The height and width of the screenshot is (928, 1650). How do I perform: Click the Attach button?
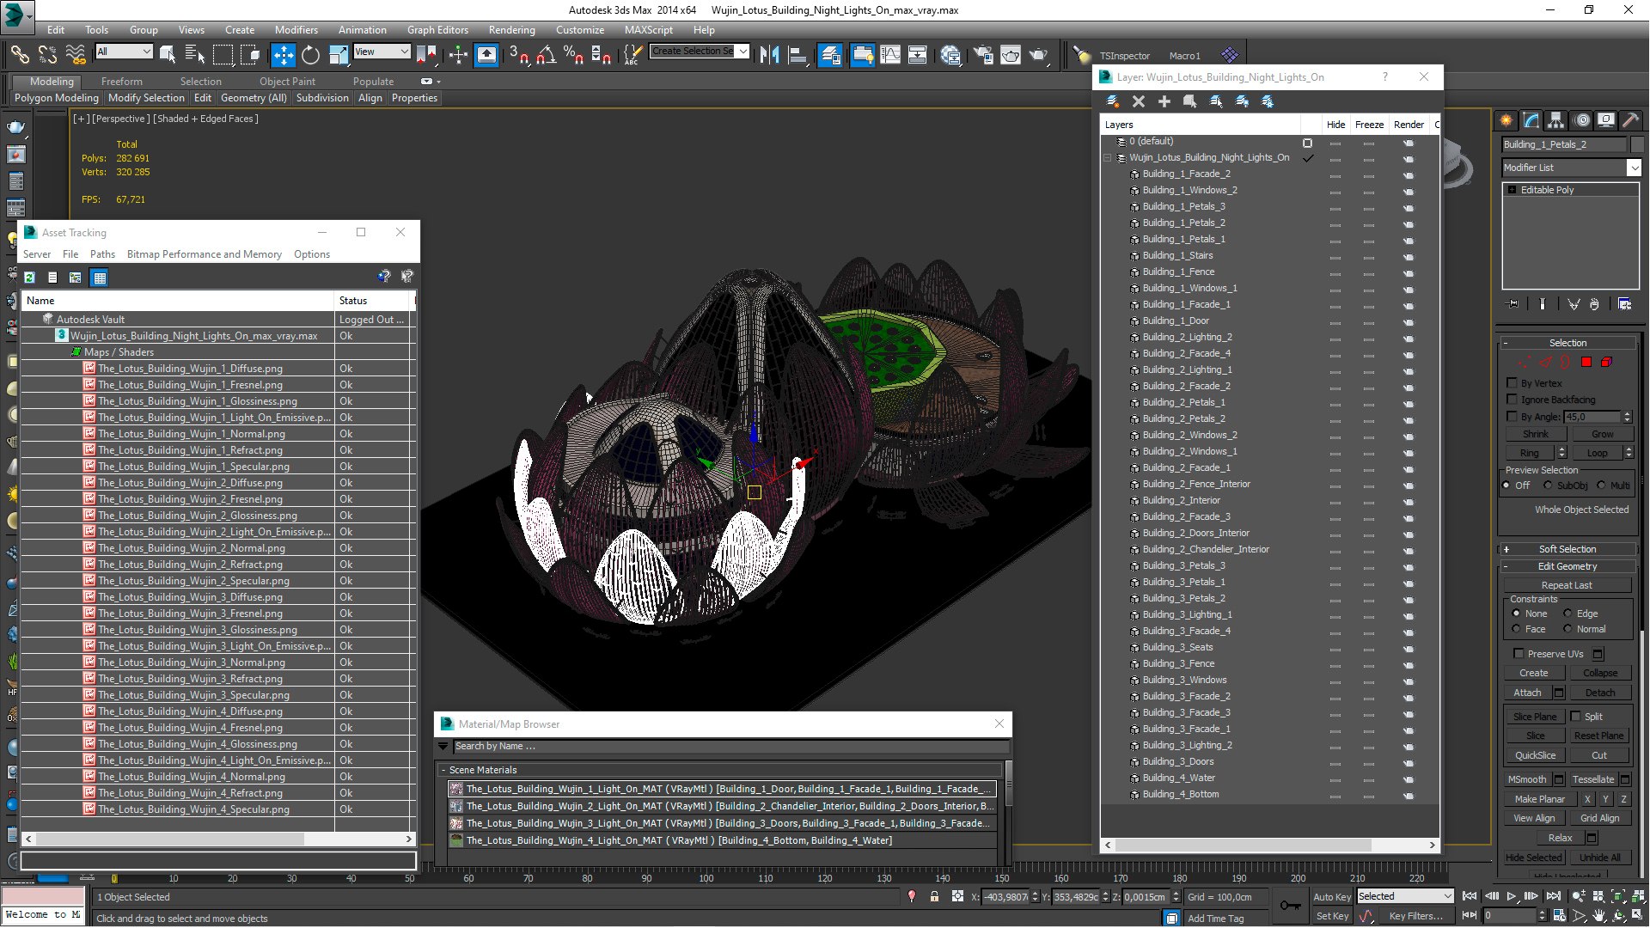[1527, 693]
